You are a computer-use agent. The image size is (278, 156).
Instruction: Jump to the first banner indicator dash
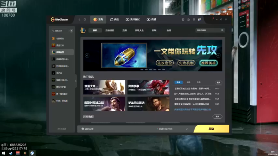point(142,70)
